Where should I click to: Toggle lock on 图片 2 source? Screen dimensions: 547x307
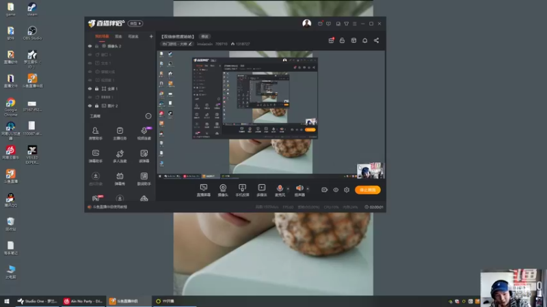pyautogui.click(x=96, y=106)
